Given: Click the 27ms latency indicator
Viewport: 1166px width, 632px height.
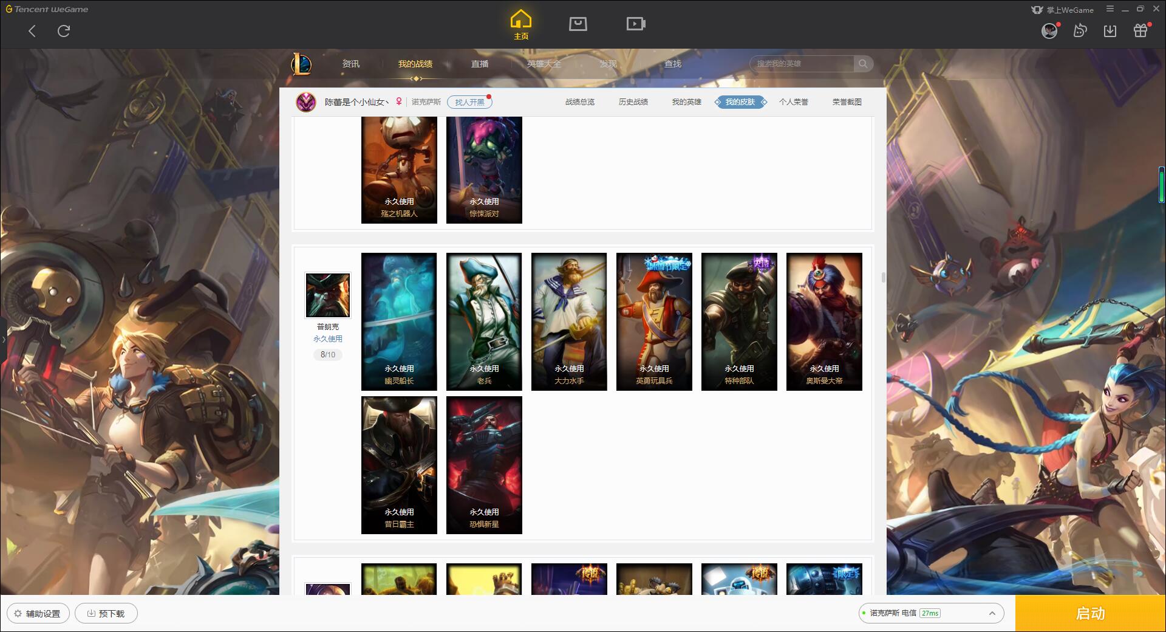Looking at the screenshot, I should [930, 613].
